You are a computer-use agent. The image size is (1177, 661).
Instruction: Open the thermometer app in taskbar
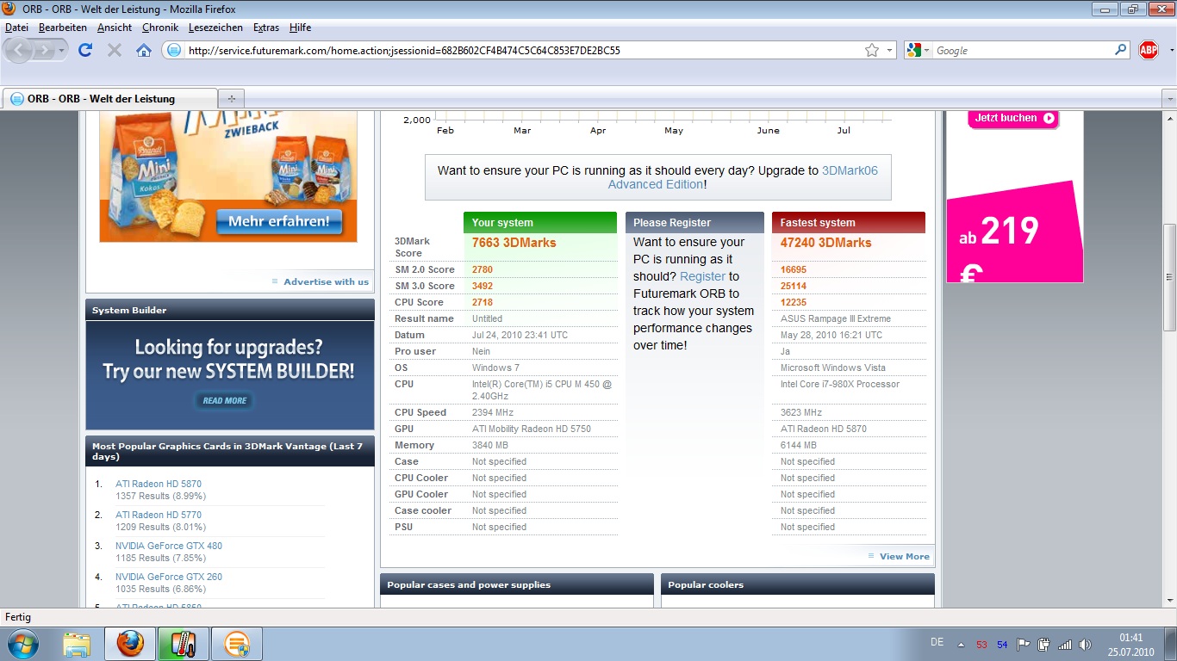pyautogui.click(x=184, y=644)
